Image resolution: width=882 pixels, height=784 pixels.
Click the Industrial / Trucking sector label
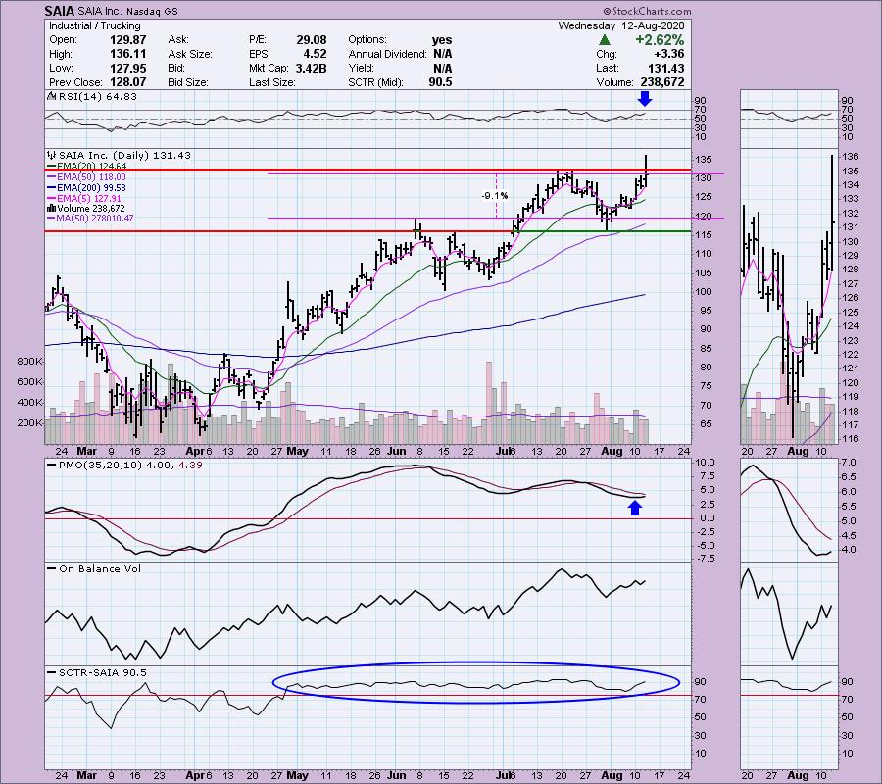click(x=94, y=25)
